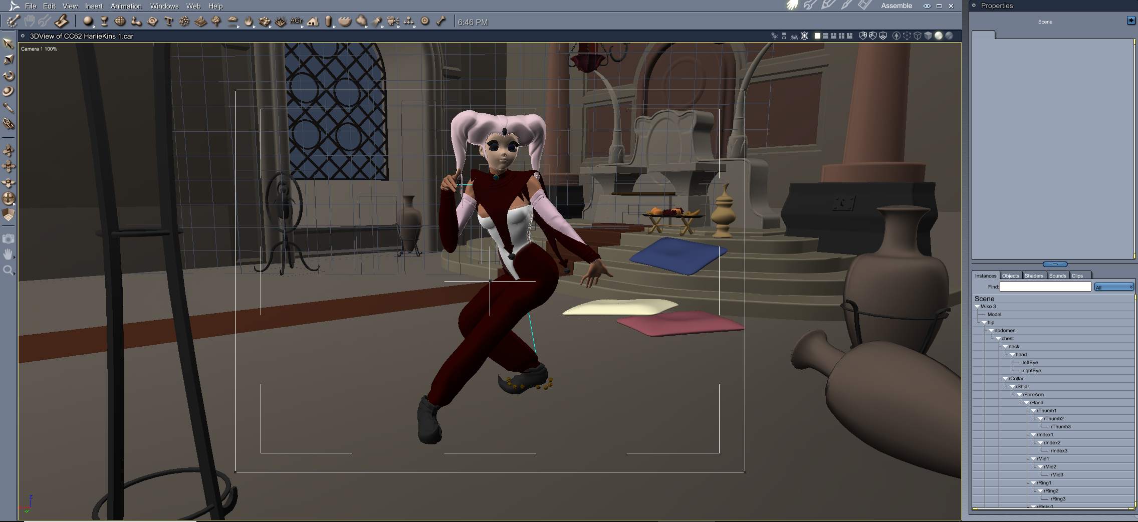Open the Model room wrench icon
Image resolution: width=1138 pixels, height=522 pixels.
[x=810, y=6]
